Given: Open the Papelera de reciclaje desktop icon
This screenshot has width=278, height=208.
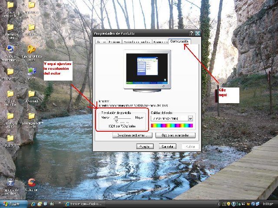Looking at the screenshot, I should coord(10,182).
